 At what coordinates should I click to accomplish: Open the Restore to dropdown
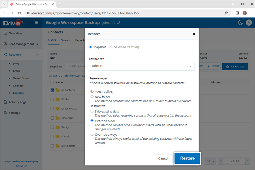[x=142, y=66]
